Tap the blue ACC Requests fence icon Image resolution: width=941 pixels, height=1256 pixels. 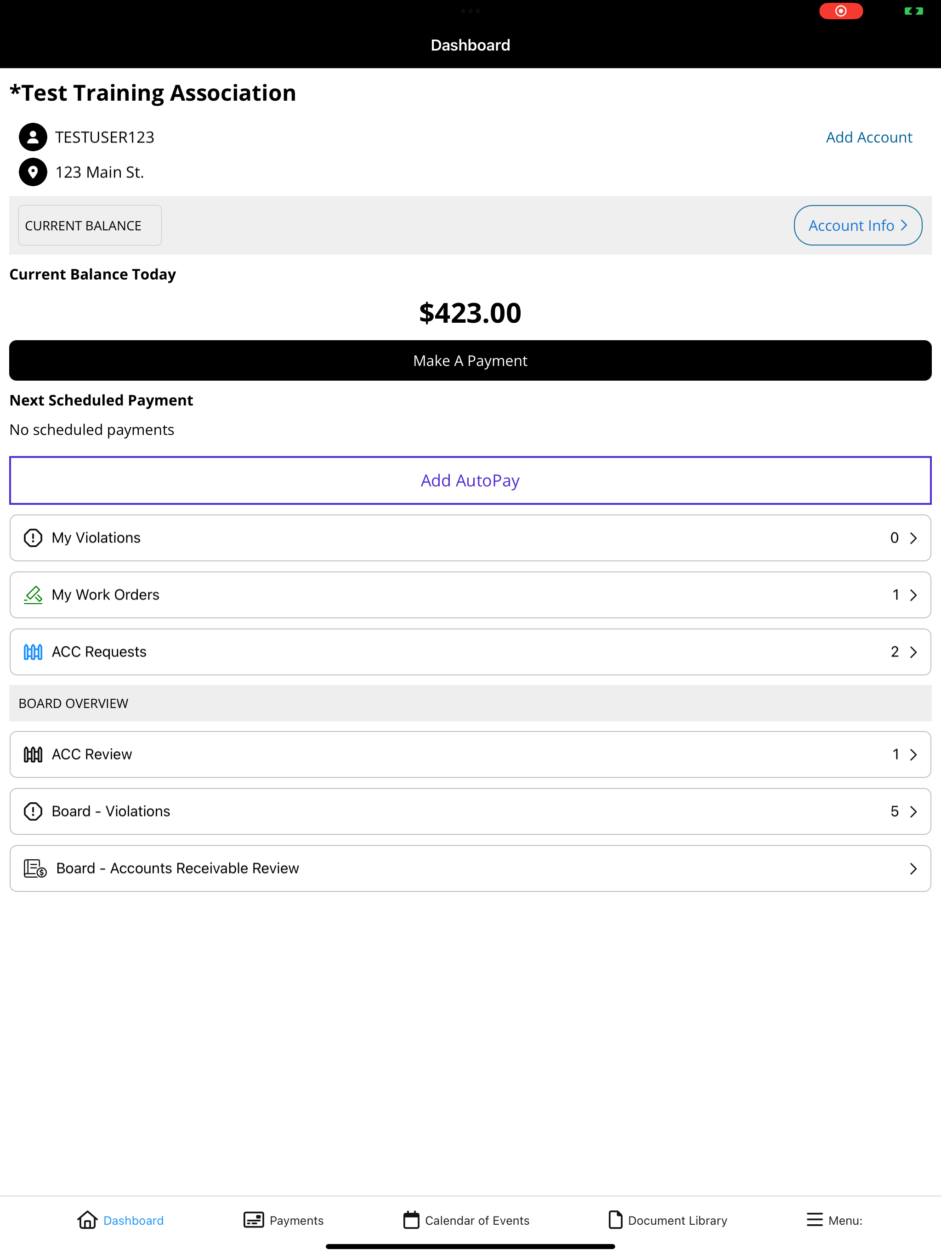33,652
